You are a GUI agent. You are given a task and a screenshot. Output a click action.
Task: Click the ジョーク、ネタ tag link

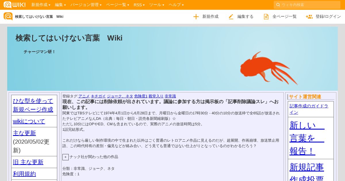(120, 96)
